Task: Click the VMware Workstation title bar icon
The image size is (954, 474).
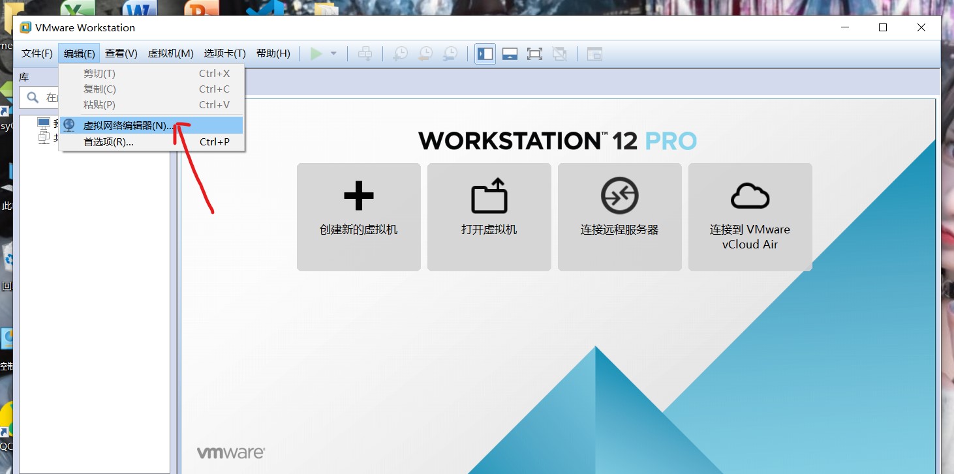Action: pyautogui.click(x=25, y=27)
